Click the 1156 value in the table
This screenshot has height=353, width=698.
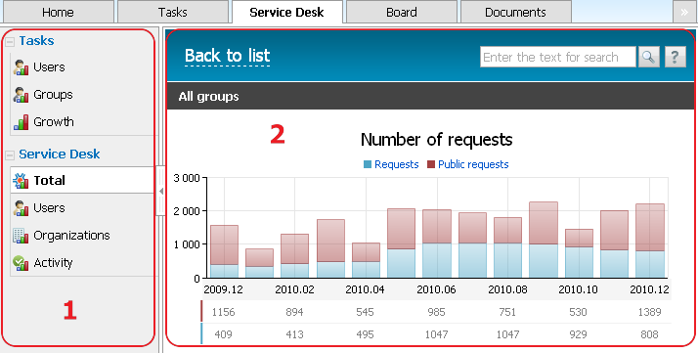[223, 312]
